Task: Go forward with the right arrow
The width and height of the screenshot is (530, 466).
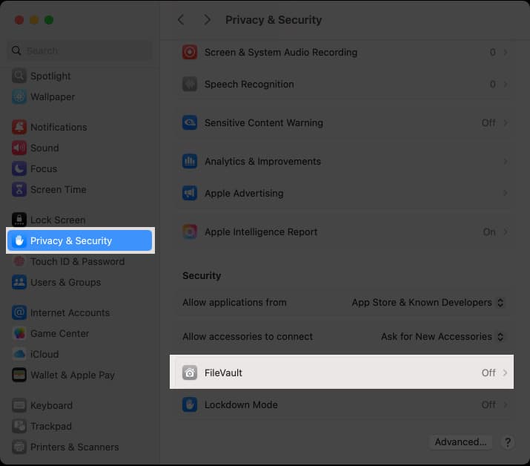Action: tap(208, 19)
